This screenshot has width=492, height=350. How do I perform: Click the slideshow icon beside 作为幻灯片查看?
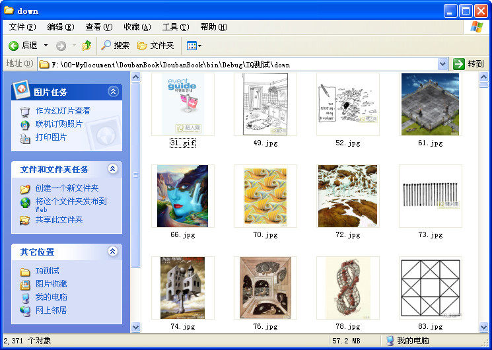tap(25, 112)
